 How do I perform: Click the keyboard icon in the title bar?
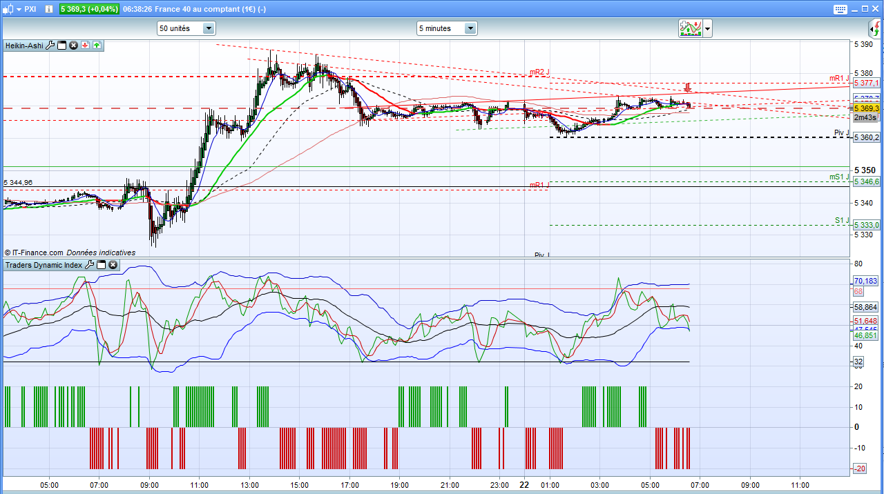(x=840, y=9)
